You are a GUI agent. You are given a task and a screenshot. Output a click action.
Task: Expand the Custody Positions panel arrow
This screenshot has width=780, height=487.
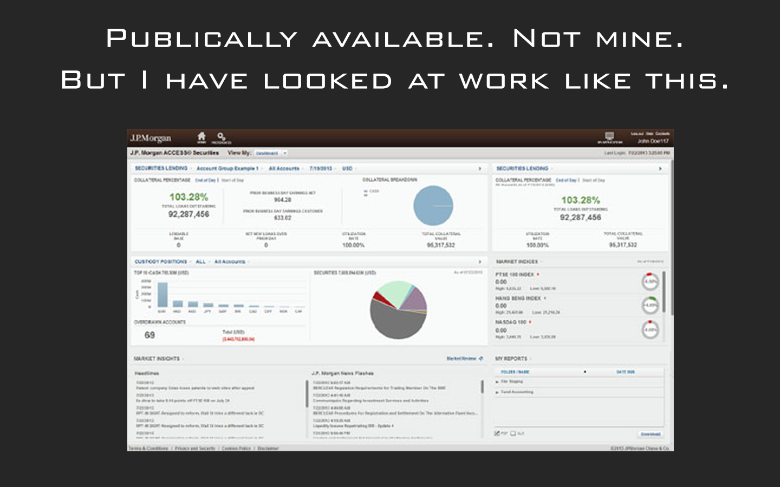[479, 262]
